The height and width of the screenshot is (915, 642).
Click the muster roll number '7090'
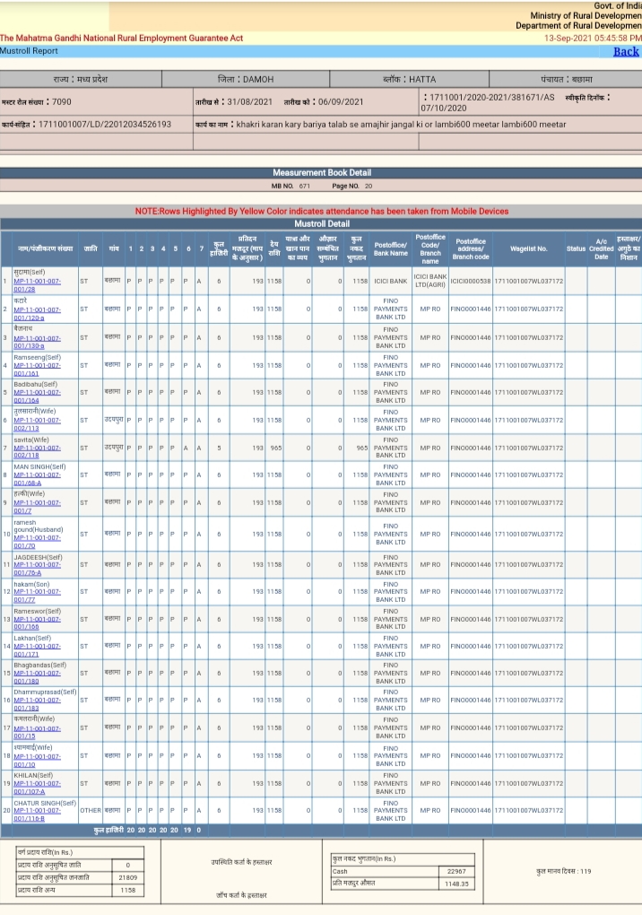click(61, 101)
